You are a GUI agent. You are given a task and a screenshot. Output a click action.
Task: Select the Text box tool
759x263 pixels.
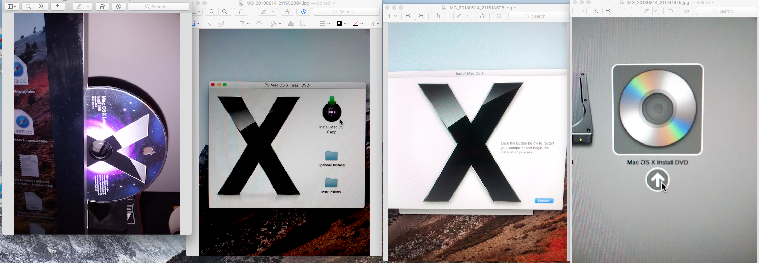(x=259, y=23)
